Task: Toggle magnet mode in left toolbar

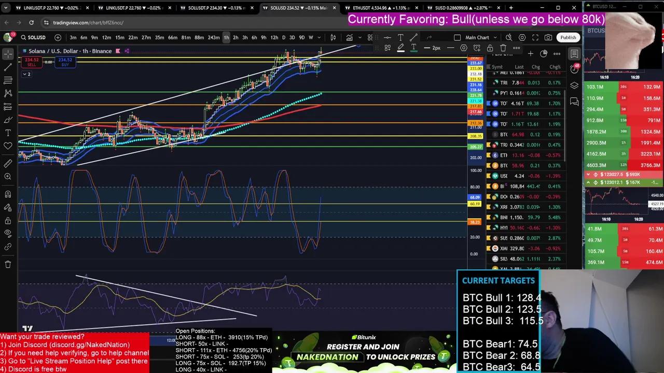Action: [x=8, y=194]
